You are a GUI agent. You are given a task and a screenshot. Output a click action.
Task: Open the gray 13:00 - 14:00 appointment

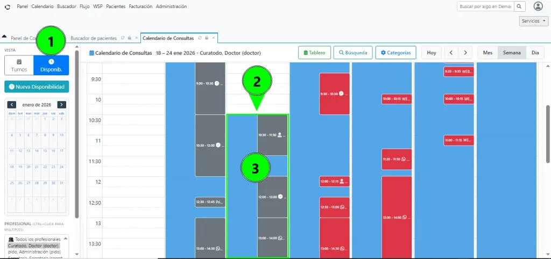272,238
